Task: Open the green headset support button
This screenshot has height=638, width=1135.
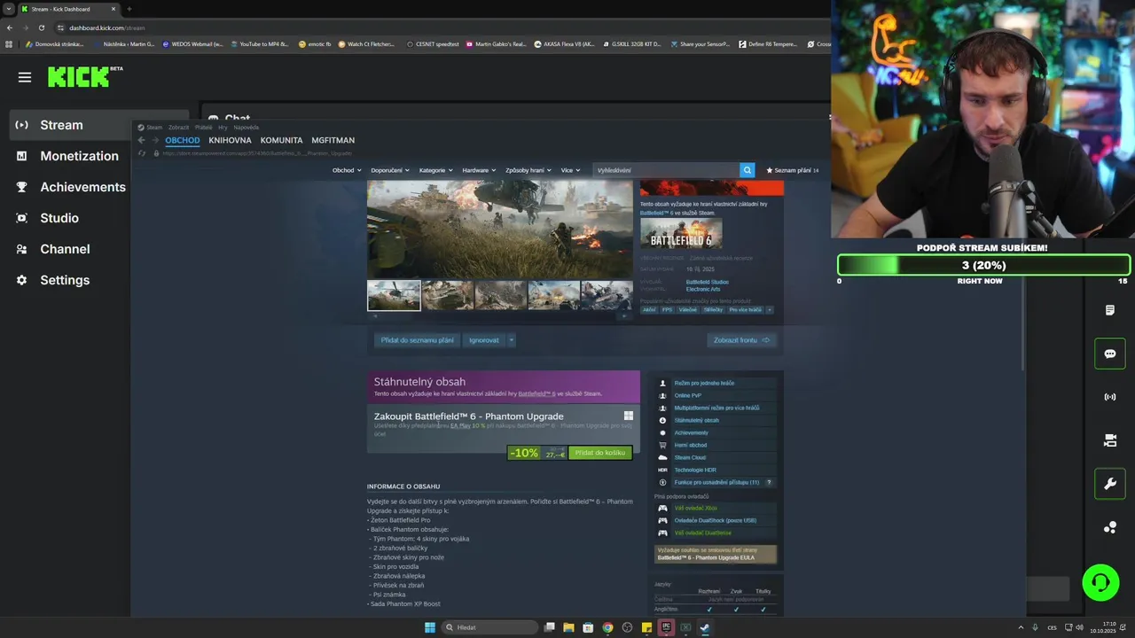Action: coord(1100,583)
